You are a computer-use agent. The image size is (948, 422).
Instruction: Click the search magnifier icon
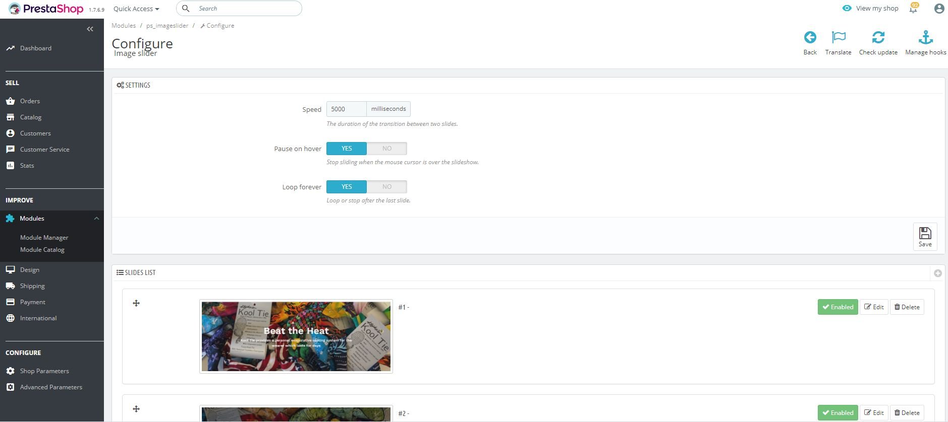pos(186,9)
